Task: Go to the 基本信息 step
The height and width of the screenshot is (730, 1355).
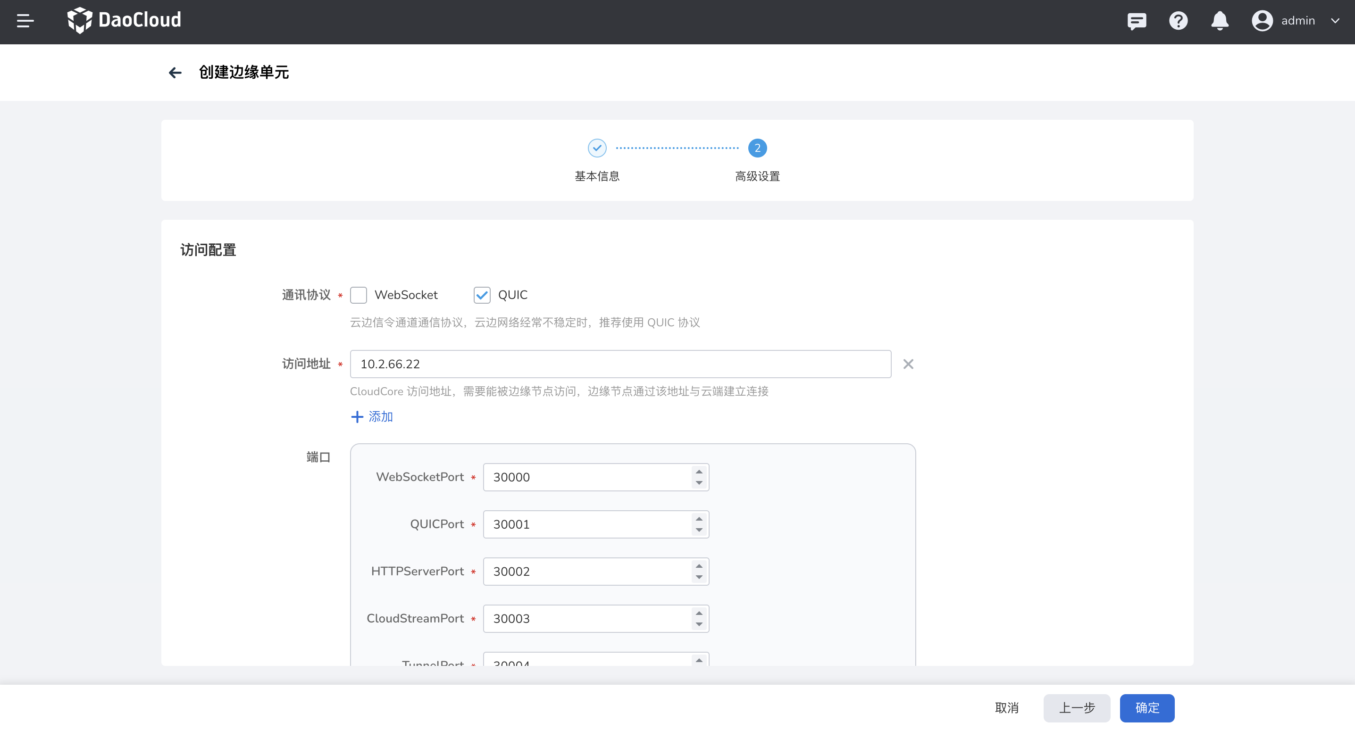Action: (596, 149)
